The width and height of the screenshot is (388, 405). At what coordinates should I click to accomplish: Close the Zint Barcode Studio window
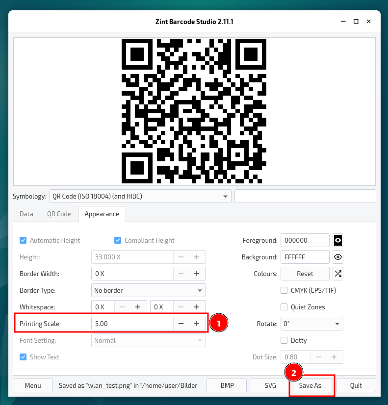pyautogui.click(x=369, y=22)
